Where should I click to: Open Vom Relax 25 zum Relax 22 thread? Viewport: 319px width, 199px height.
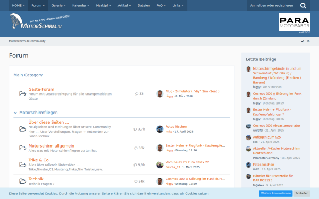(187, 162)
